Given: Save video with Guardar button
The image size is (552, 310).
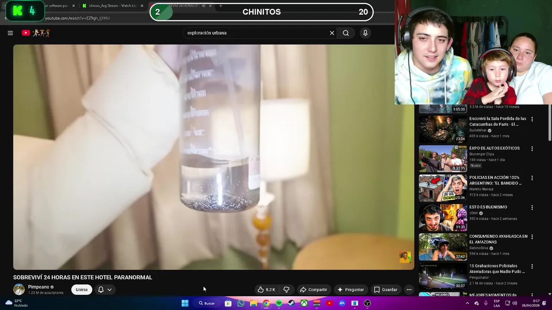Looking at the screenshot, I should 386,290.
